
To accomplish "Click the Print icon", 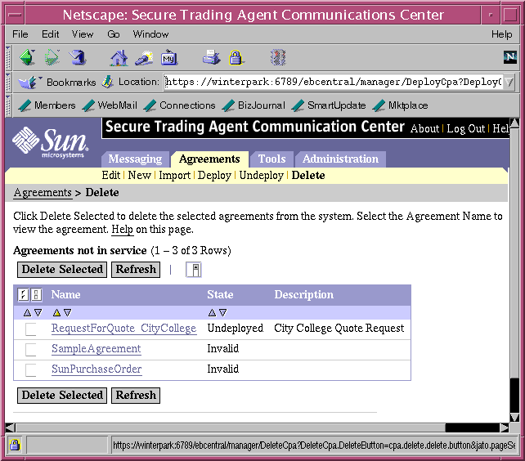I will (211, 57).
